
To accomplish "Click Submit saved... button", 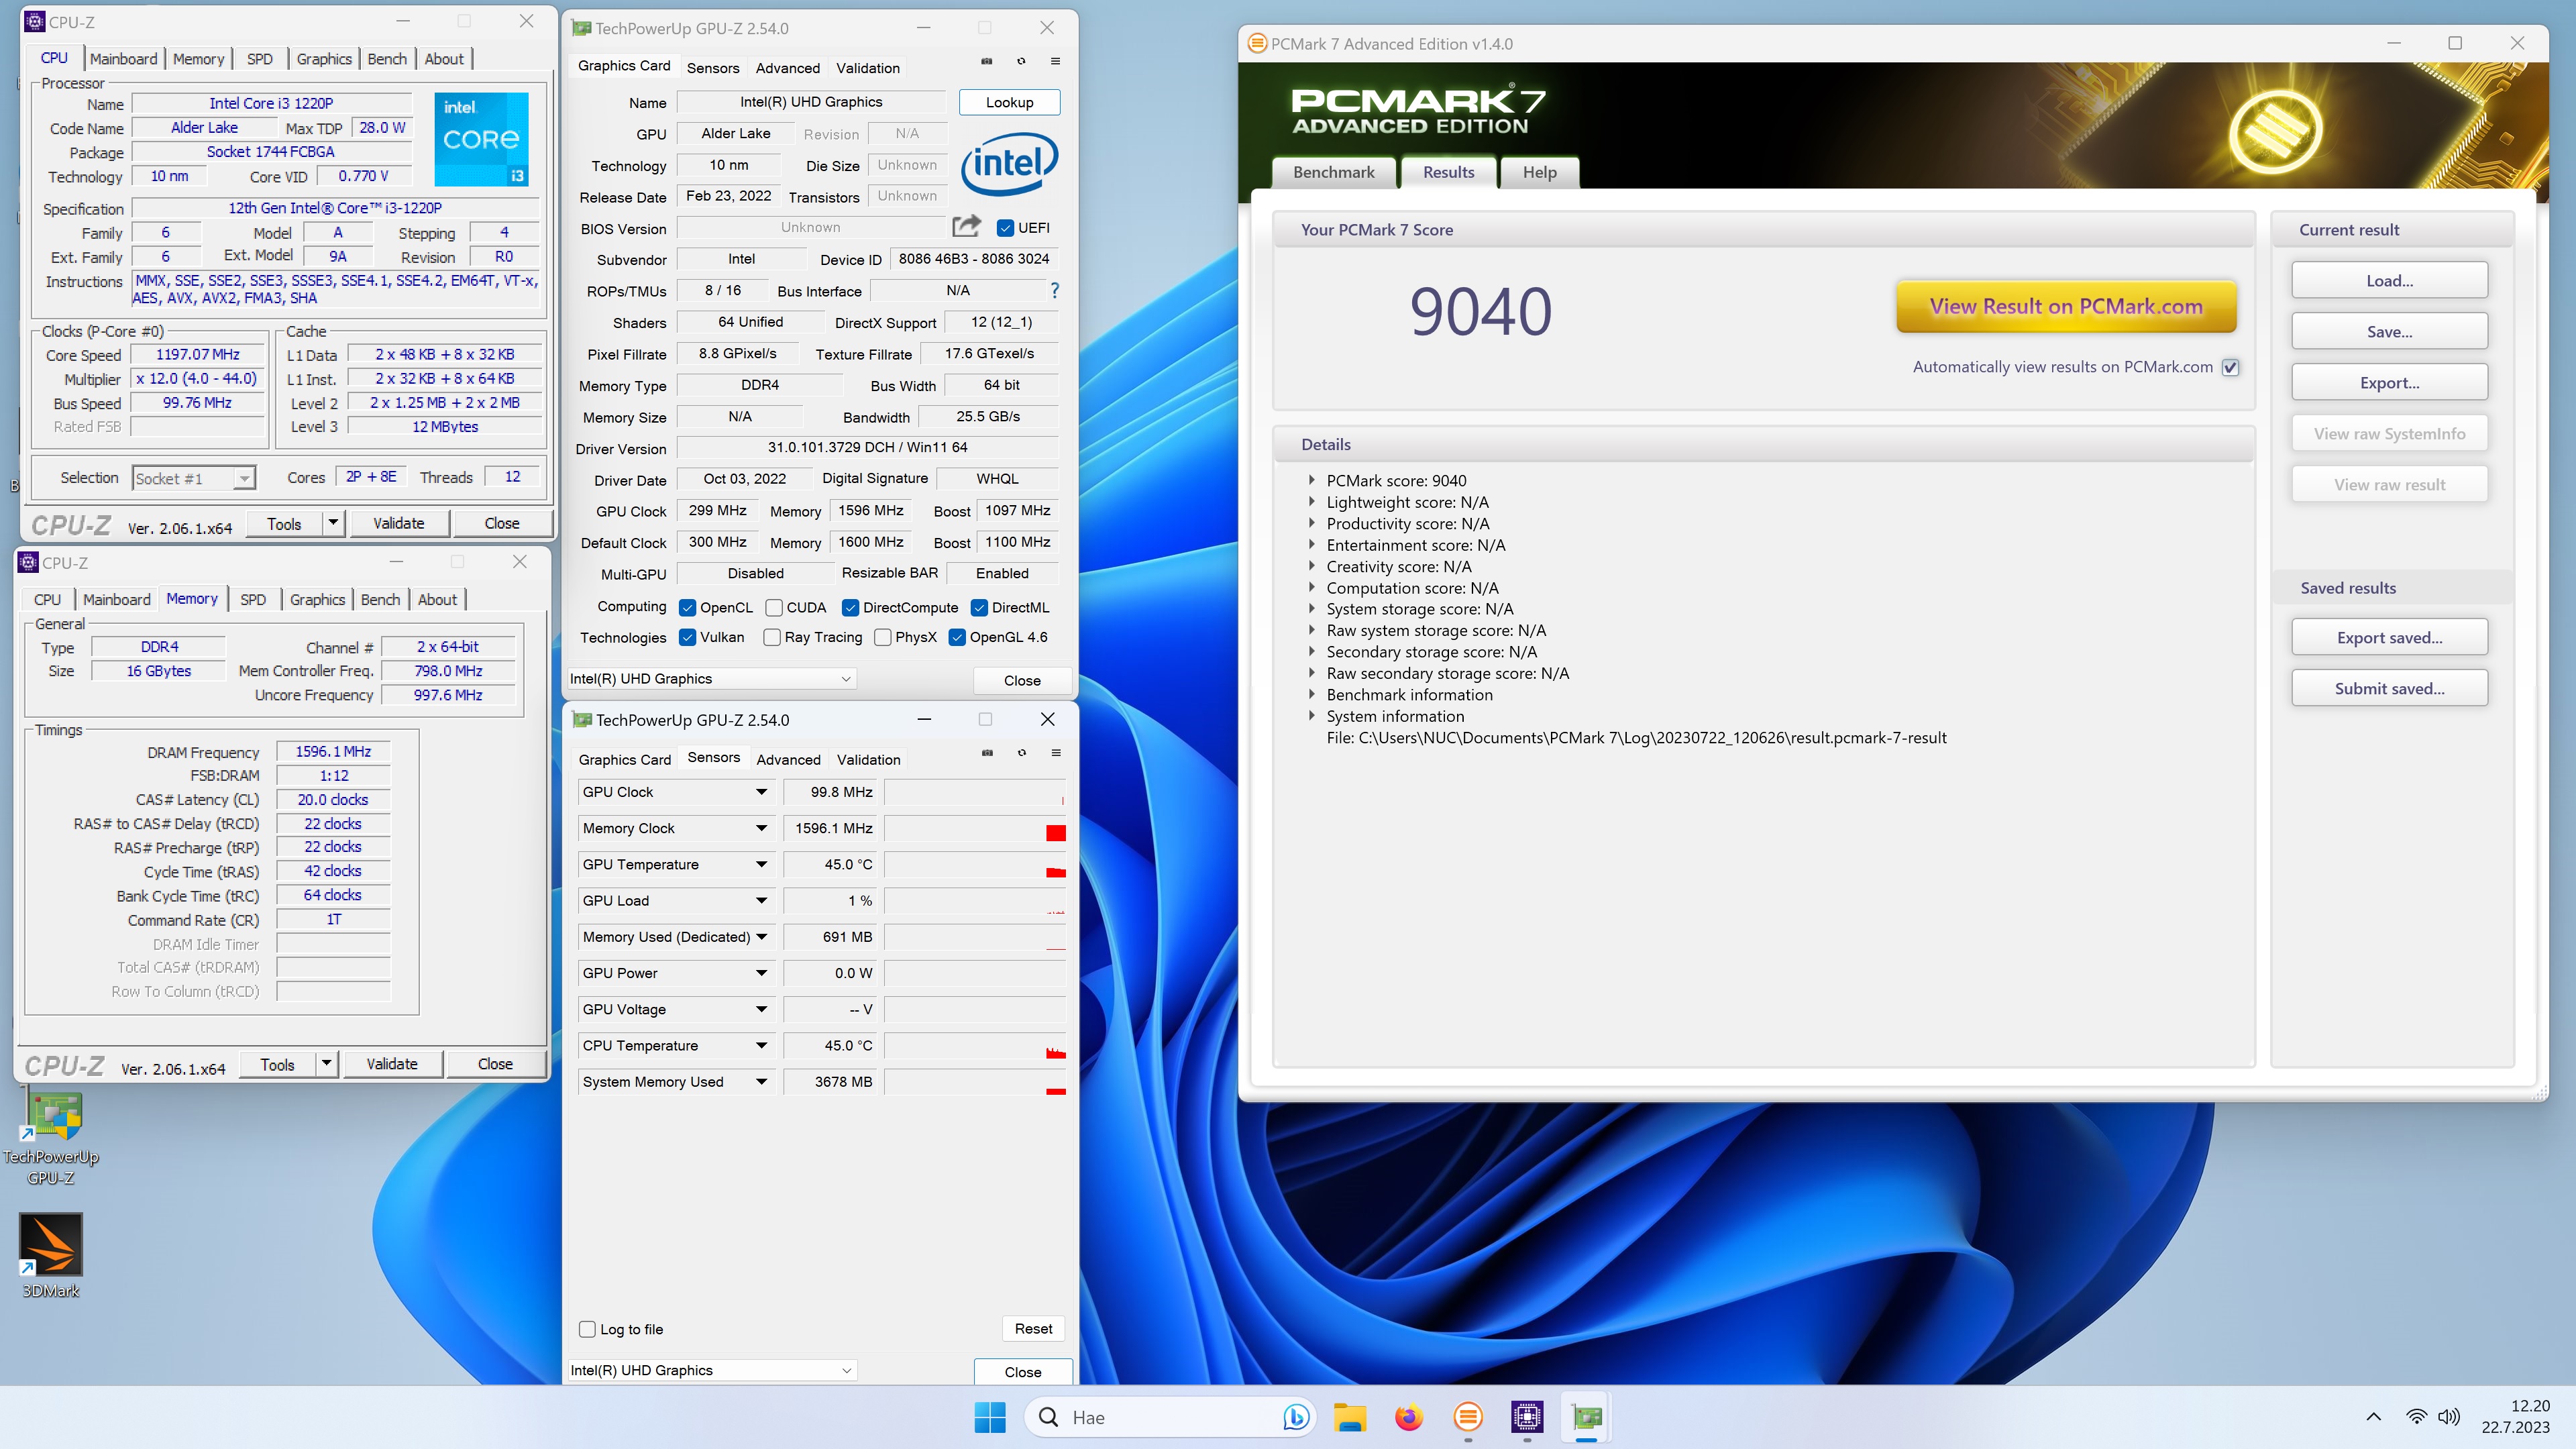I will 2389,688.
